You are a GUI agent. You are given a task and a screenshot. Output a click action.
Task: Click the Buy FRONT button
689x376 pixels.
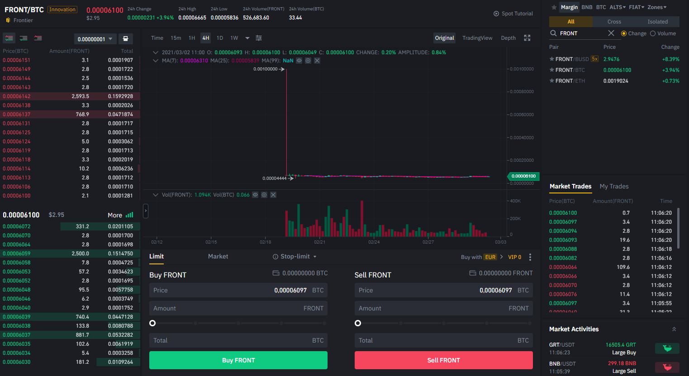238,360
